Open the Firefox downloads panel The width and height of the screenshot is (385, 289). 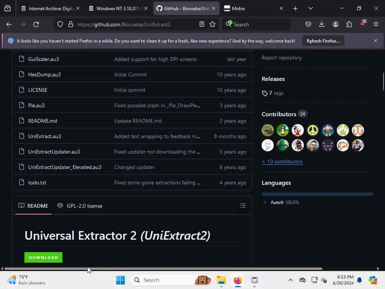pos(322,24)
